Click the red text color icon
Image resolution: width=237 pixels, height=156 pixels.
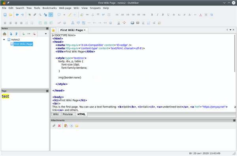click(x=201, y=15)
